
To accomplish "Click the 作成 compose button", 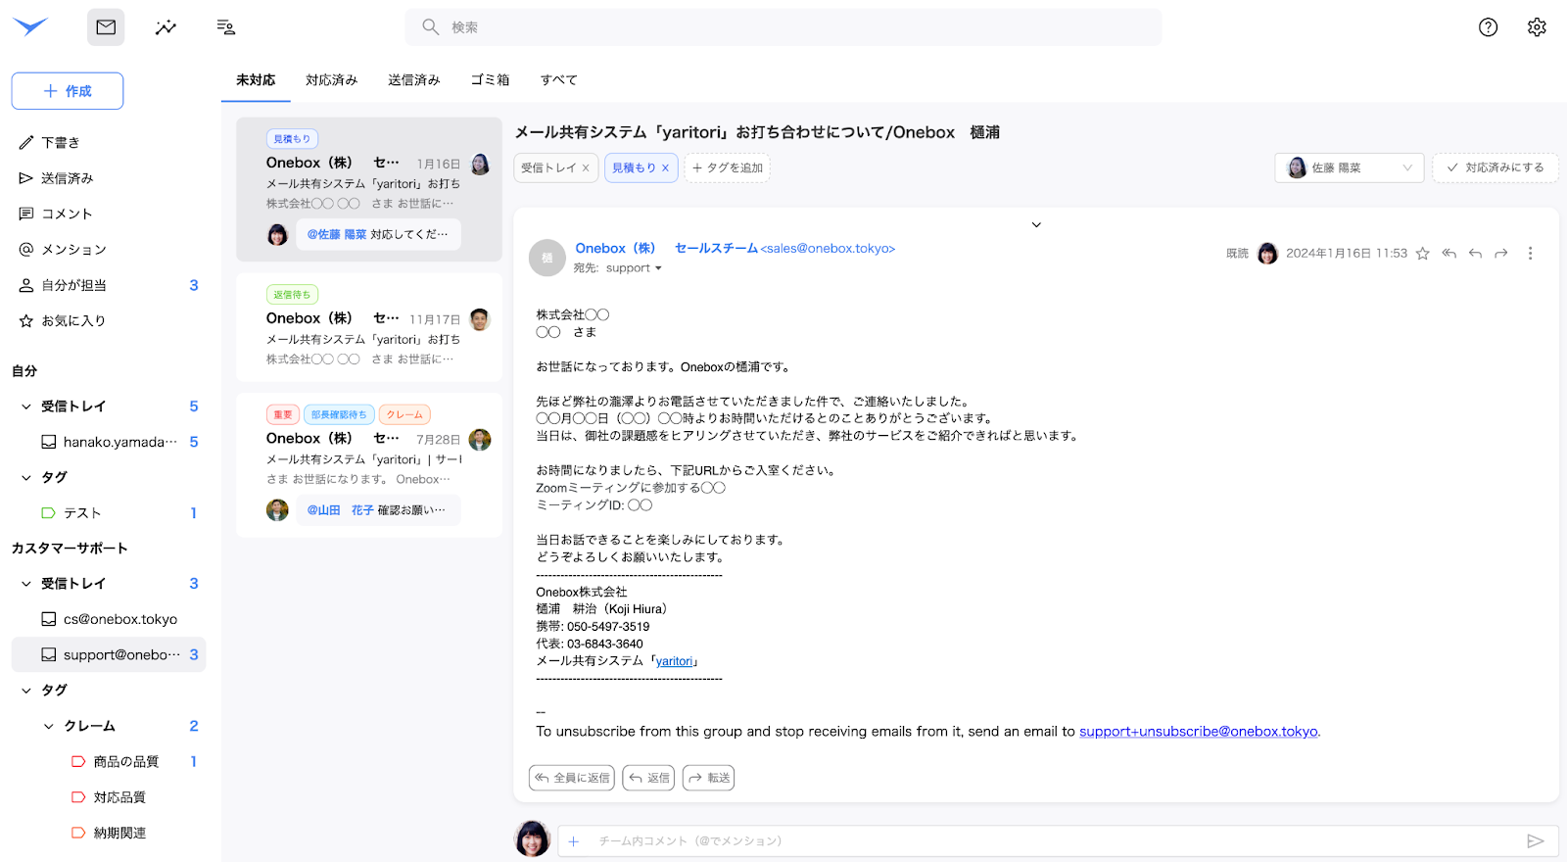I will (68, 91).
